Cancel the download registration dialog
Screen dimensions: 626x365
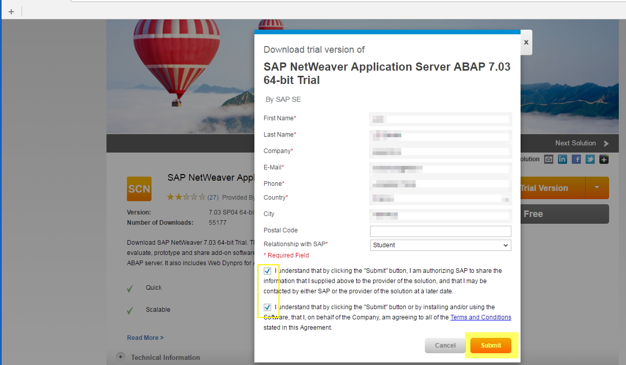pos(445,345)
